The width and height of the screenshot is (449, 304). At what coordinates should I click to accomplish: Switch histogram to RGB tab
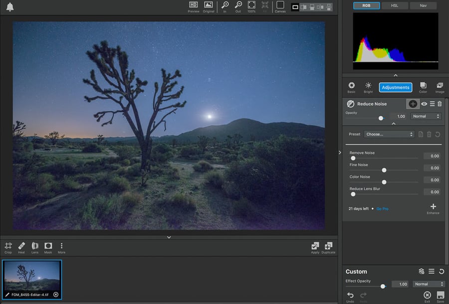(x=367, y=5)
